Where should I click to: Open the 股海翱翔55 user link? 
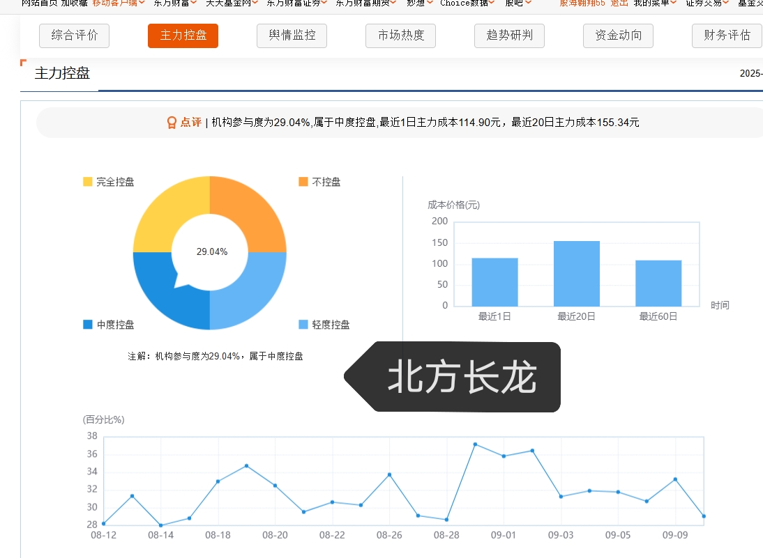coord(582,3)
